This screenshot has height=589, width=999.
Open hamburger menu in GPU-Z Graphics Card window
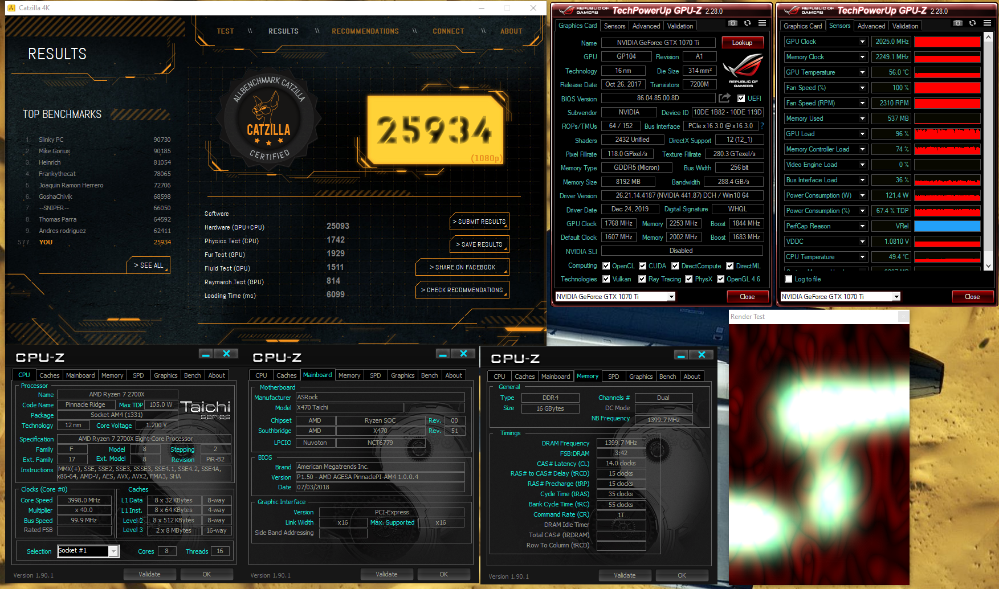click(x=762, y=23)
